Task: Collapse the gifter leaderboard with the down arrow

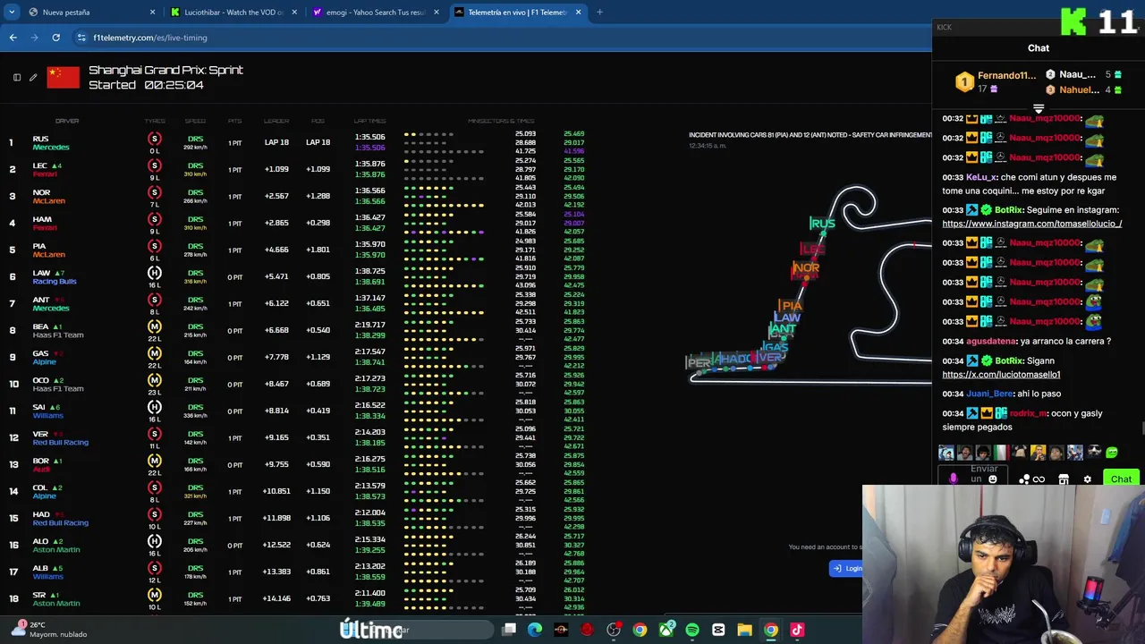Action: (x=1039, y=108)
